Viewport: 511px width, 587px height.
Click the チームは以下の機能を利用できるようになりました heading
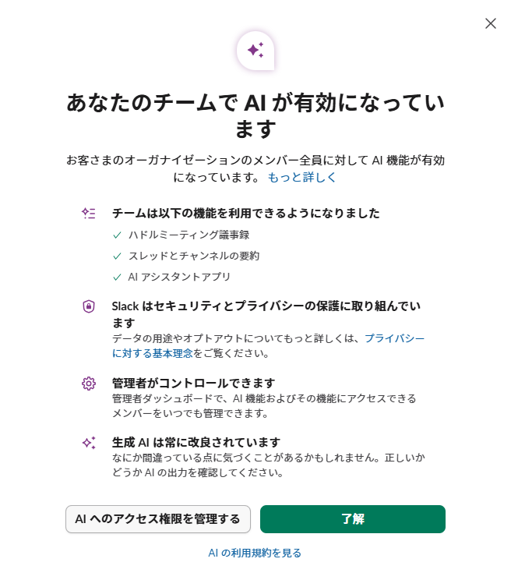click(x=246, y=213)
